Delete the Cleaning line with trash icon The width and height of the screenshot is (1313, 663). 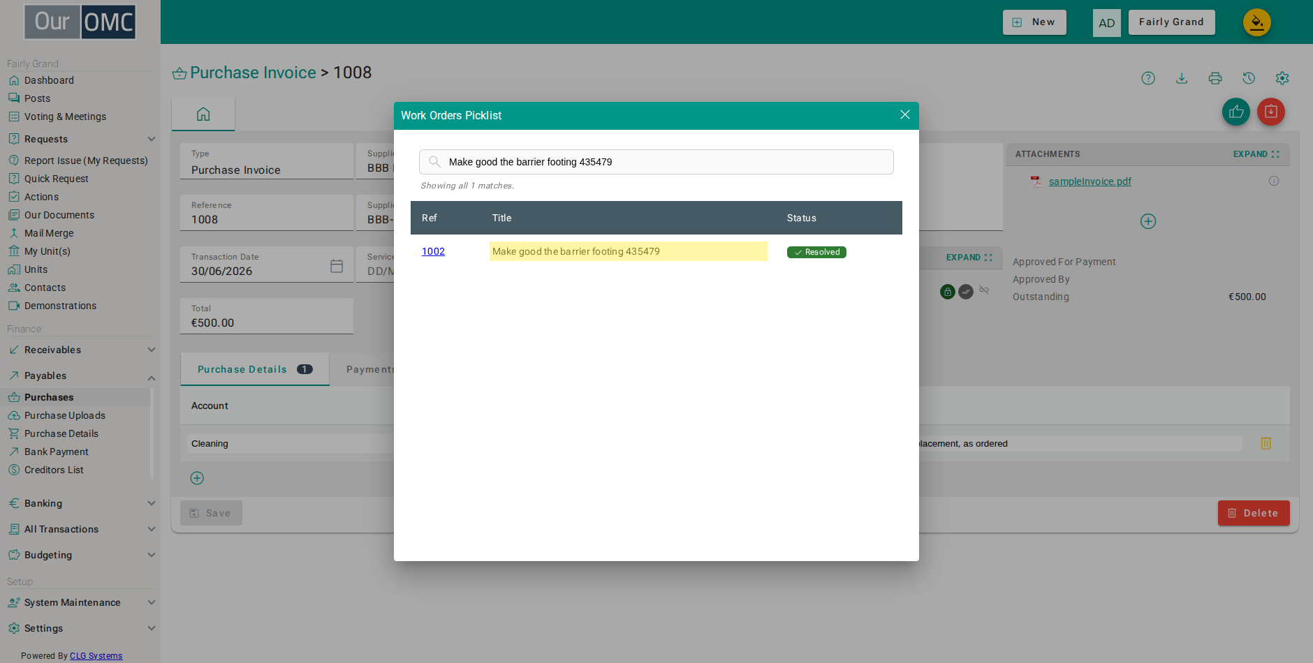click(x=1266, y=443)
